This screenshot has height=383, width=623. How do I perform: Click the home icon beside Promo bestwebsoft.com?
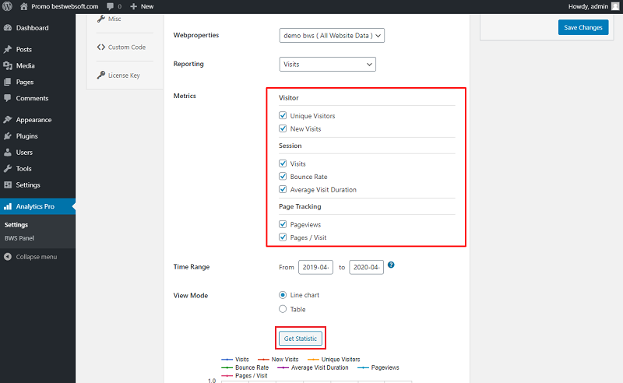(24, 6)
